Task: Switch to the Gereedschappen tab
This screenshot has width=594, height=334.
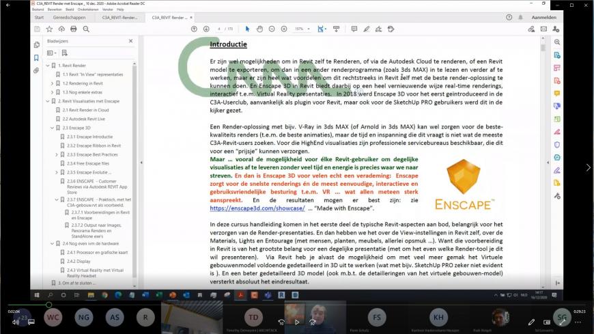Action: pos(70,18)
